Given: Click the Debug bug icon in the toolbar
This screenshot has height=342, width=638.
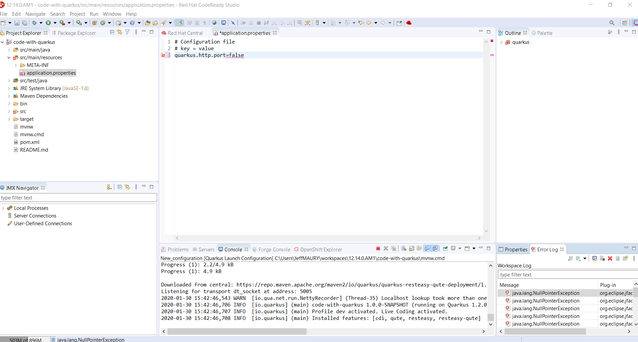Looking at the screenshot, I should pyautogui.click(x=34, y=23).
